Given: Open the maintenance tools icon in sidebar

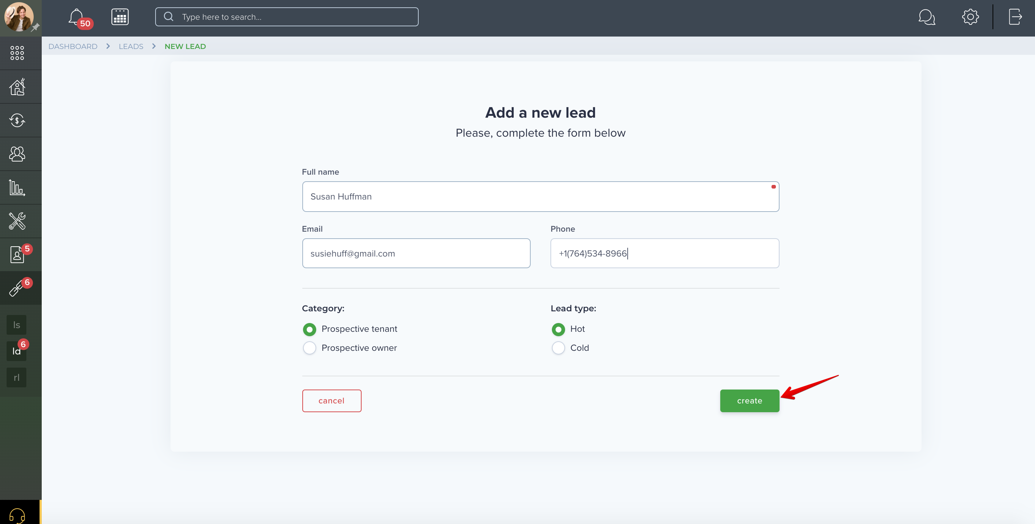Looking at the screenshot, I should tap(17, 221).
